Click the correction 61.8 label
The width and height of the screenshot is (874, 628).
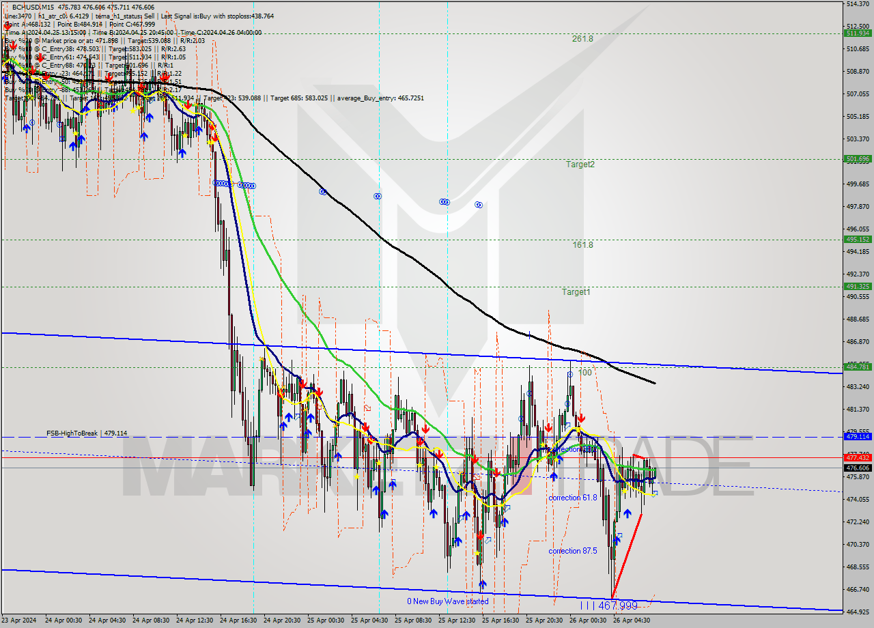click(572, 498)
